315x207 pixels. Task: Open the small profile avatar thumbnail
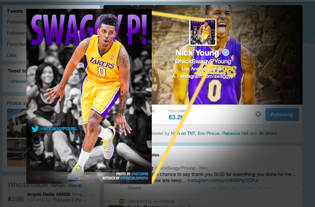(x=203, y=32)
